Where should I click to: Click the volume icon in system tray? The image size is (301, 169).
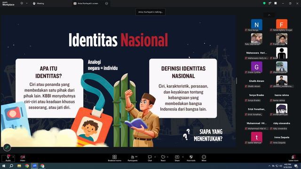281,166
